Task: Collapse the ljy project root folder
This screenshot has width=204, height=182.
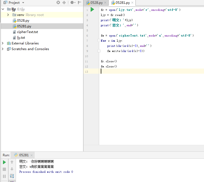Action: coord(3,9)
